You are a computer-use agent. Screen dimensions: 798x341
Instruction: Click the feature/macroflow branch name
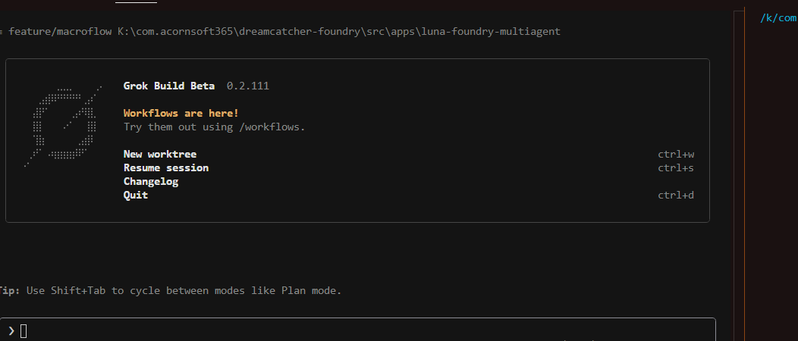pos(60,32)
